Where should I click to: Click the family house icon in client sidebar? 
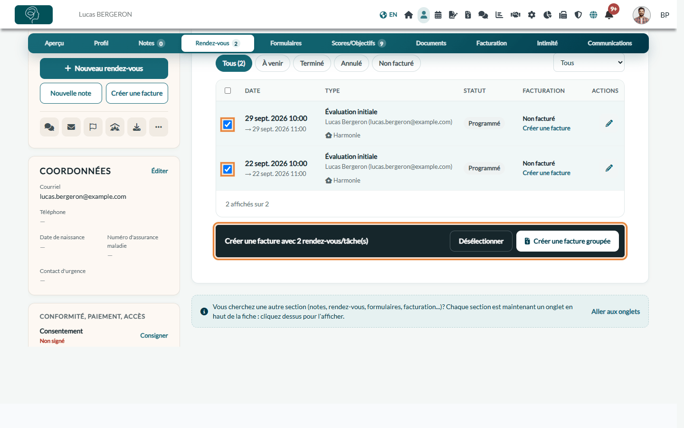pyautogui.click(x=115, y=127)
